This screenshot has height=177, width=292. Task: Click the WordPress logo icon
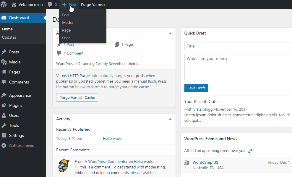pos(4,4)
